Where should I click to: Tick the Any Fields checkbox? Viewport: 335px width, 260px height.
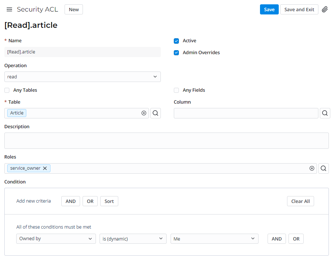click(176, 90)
